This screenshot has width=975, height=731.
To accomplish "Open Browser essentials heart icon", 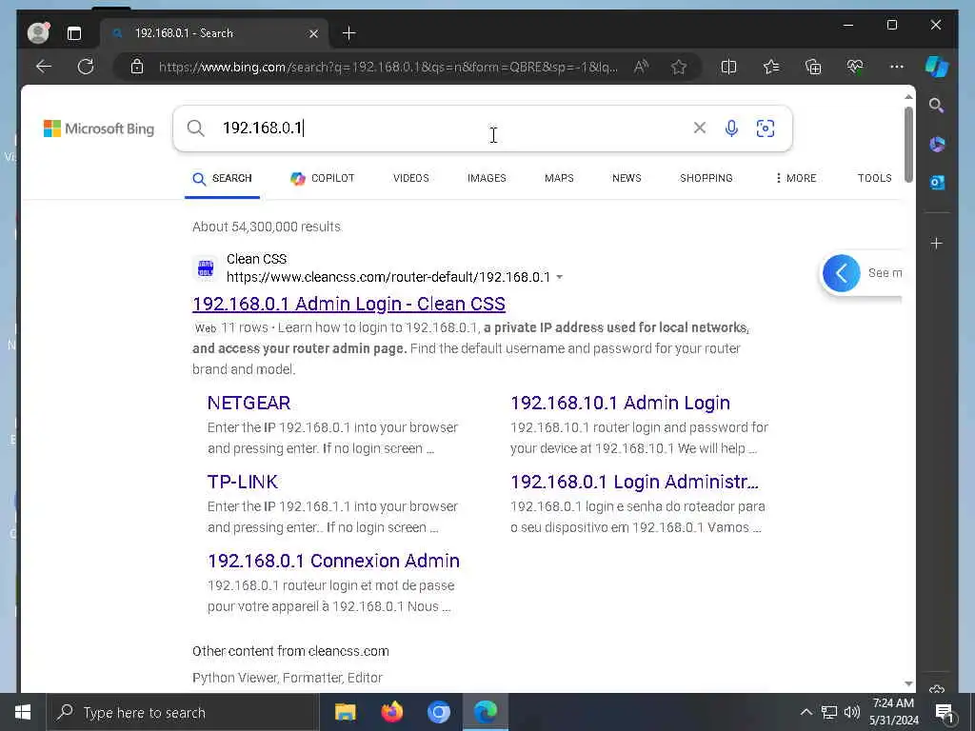I will [855, 67].
